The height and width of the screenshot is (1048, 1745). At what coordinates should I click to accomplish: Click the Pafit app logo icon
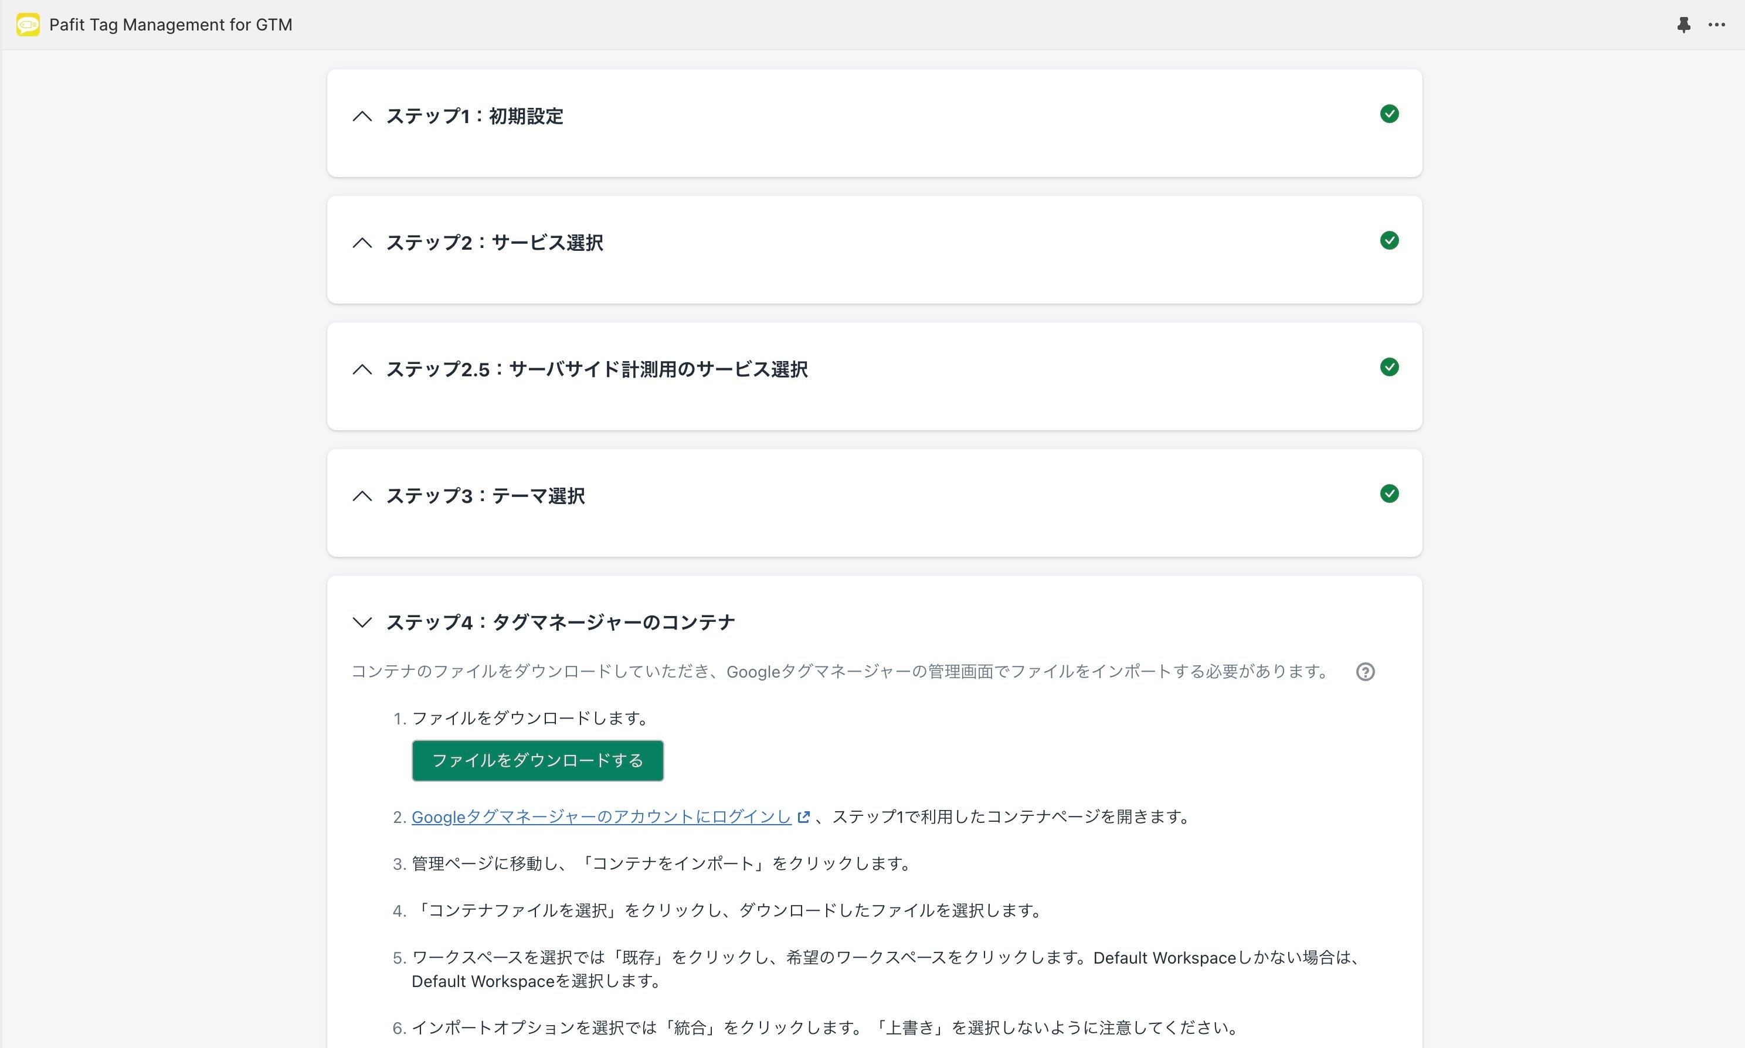pos(28,25)
